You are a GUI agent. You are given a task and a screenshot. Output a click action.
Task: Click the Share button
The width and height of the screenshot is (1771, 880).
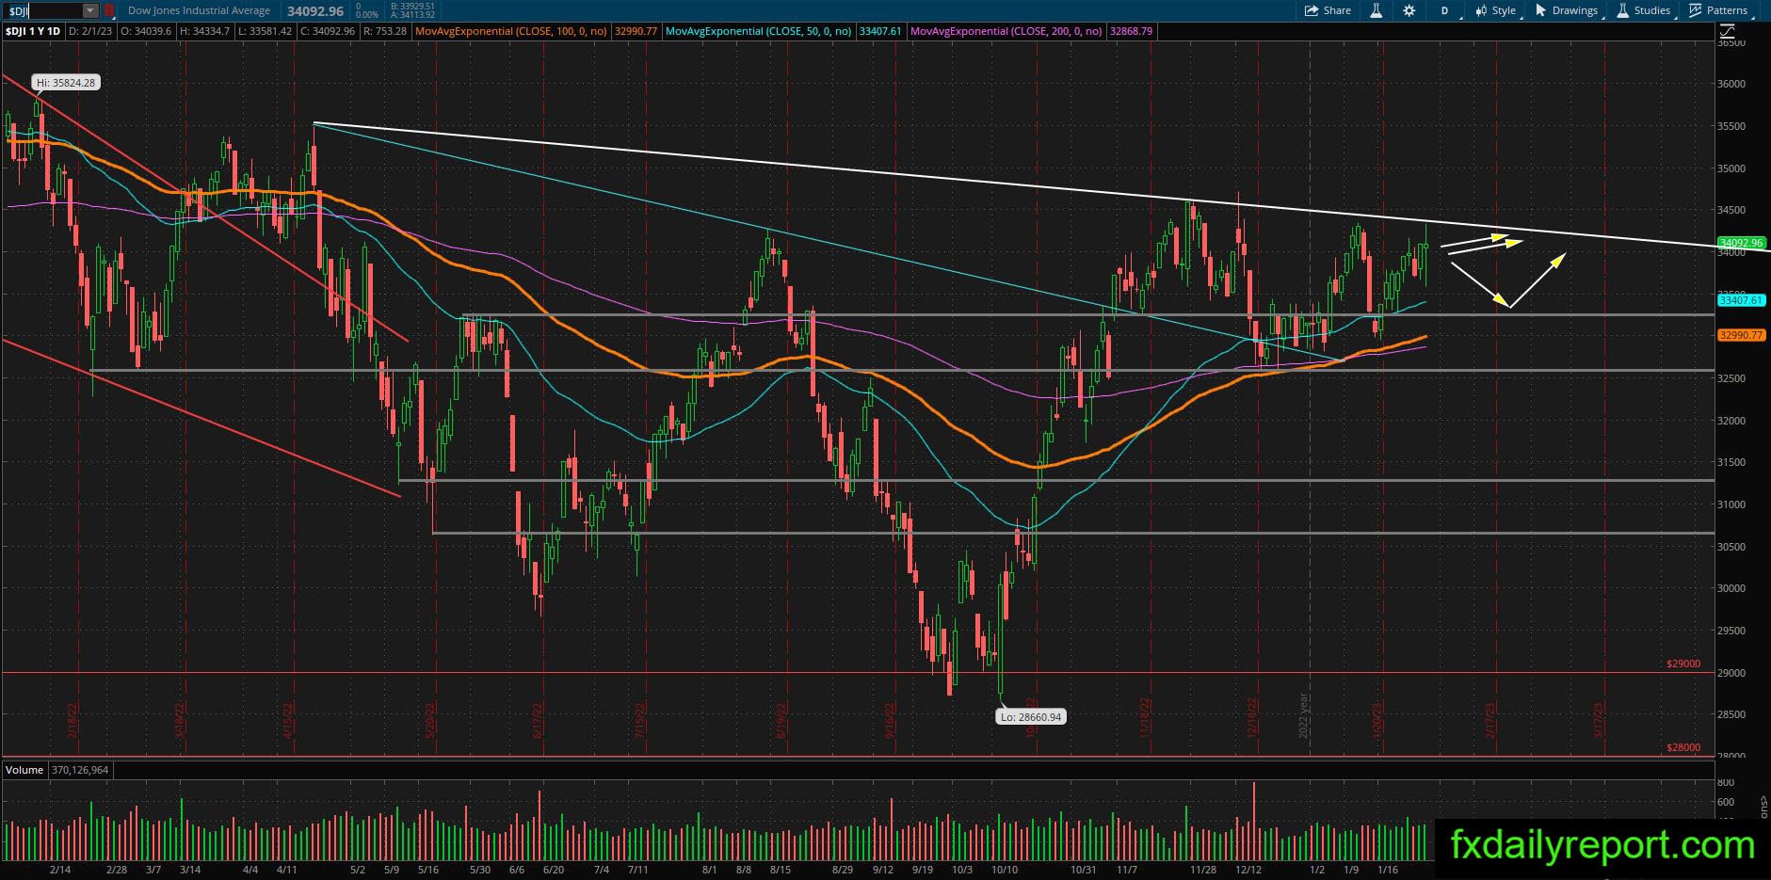coord(1328,10)
